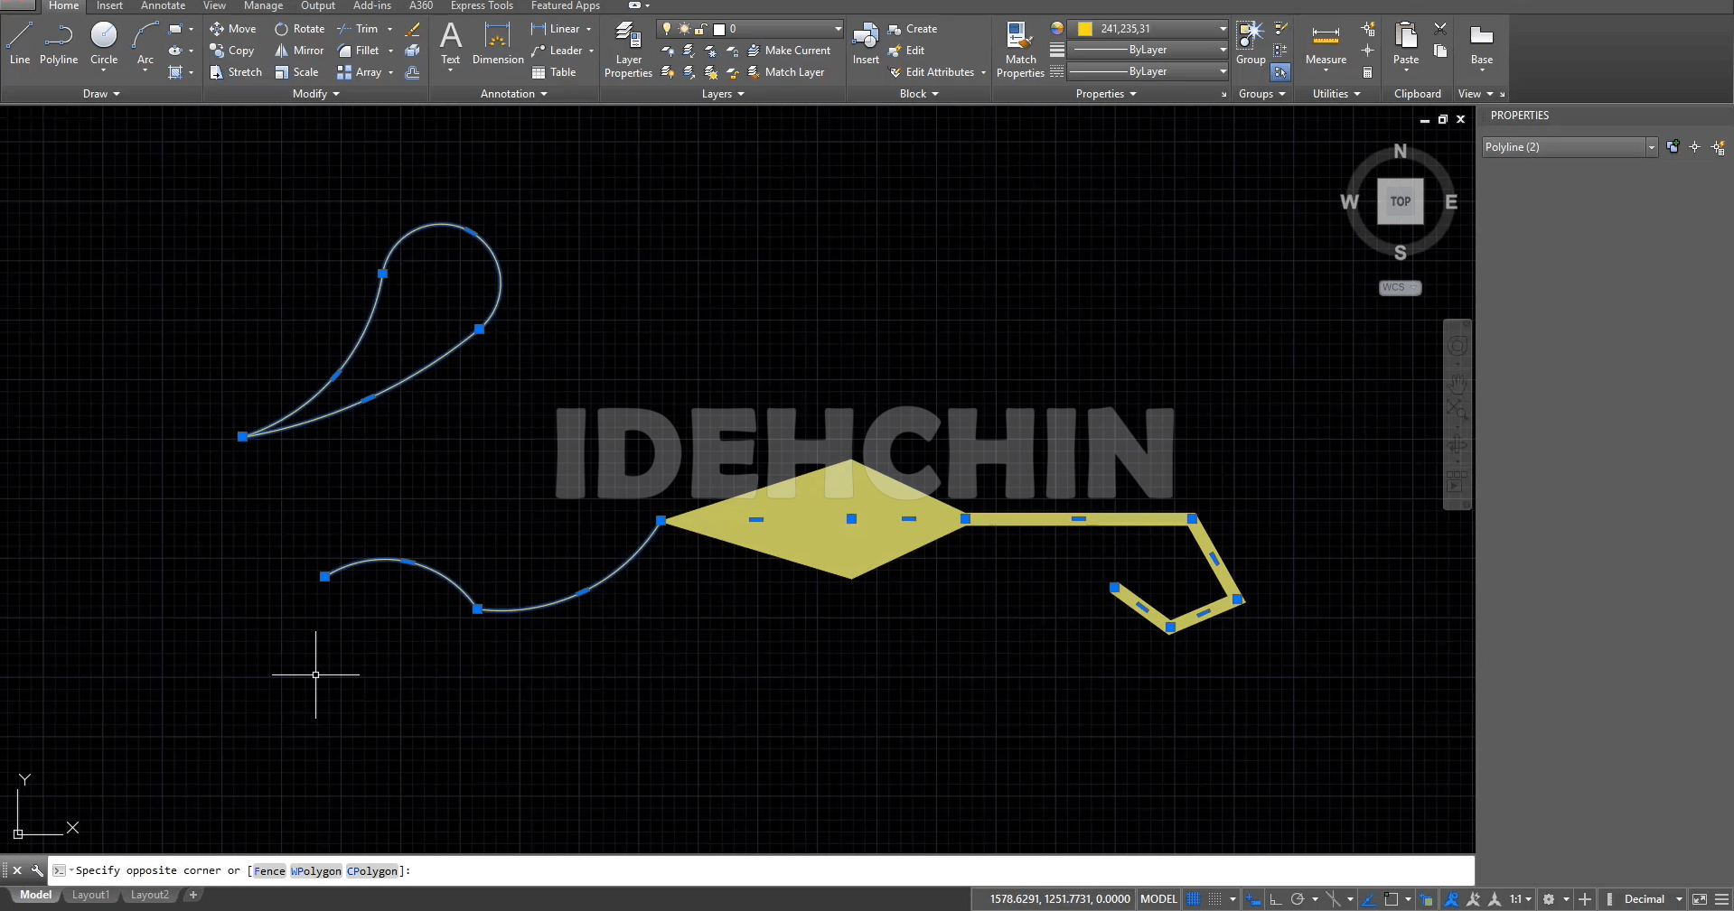Open the Annotate ribbon tab

(x=163, y=6)
